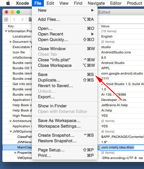Select the High Resolution key row

(x=22, y=116)
